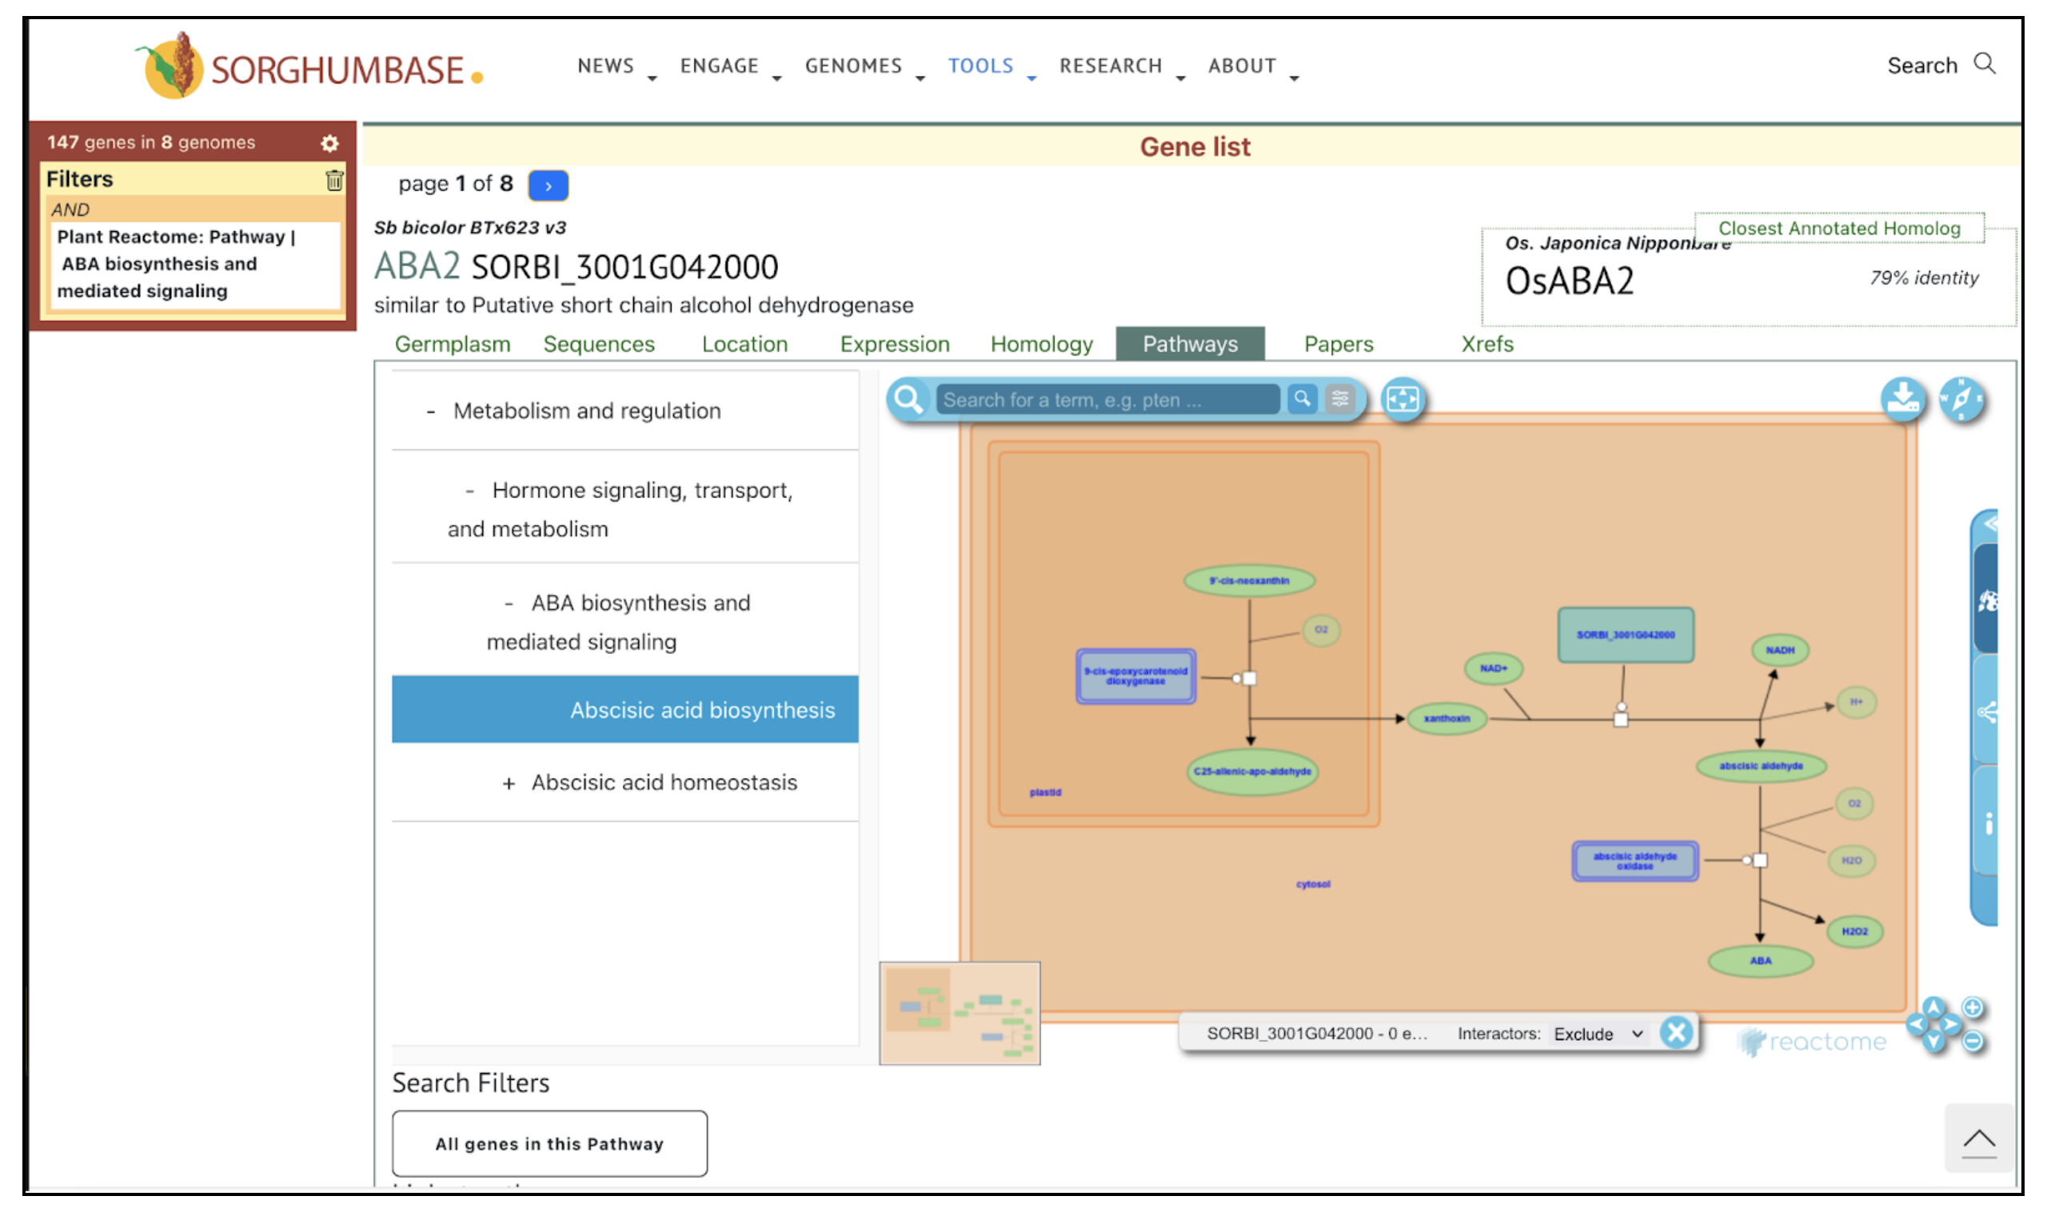The height and width of the screenshot is (1212, 2047).
Task: Click All genes in this Pathway button
Action: 549,1143
